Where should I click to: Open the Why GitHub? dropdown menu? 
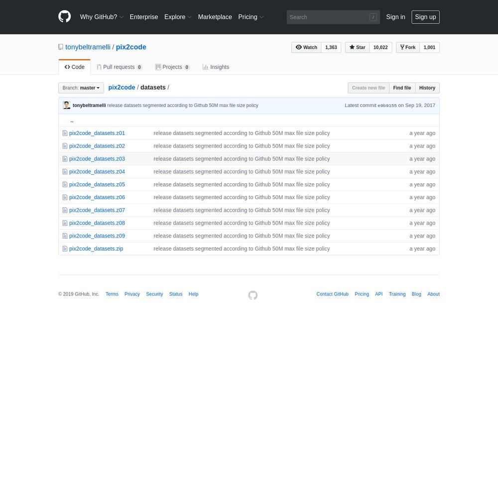pyautogui.click(x=102, y=17)
